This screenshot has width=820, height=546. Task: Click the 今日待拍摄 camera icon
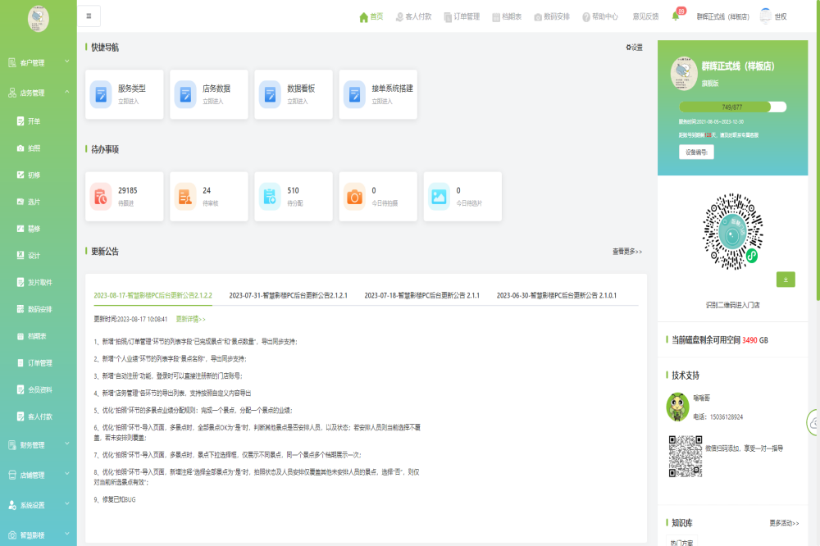(354, 196)
